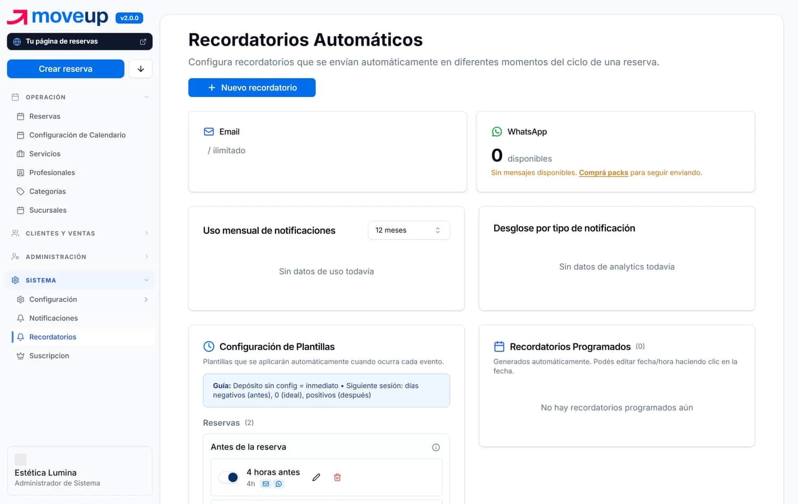Click the gear icon next to Configuración

21,300
